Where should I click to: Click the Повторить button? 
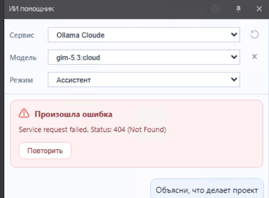[45, 150]
